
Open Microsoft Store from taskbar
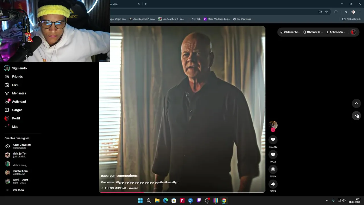[x=174, y=200]
